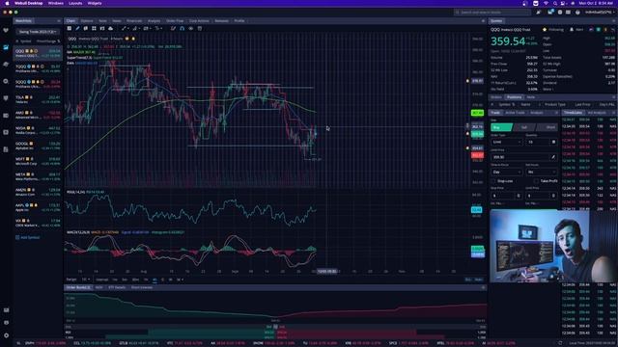Select GOOGL row in watchlist

(38, 146)
